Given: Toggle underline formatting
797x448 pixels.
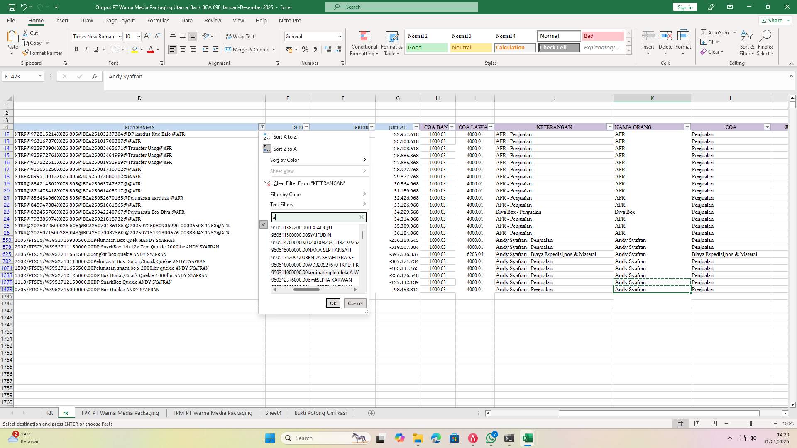Looking at the screenshot, I should tap(96, 49).
